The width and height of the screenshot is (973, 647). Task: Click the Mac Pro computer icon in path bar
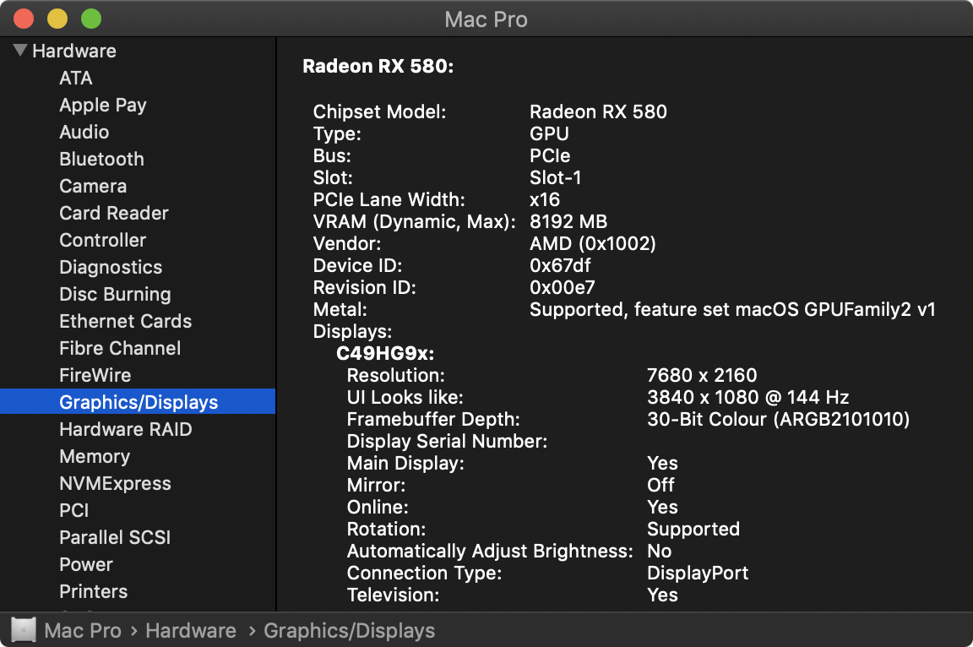point(24,630)
